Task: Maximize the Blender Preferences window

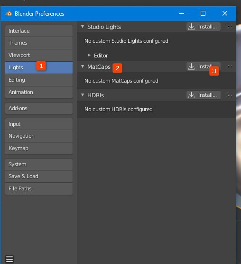Action: [203, 13]
